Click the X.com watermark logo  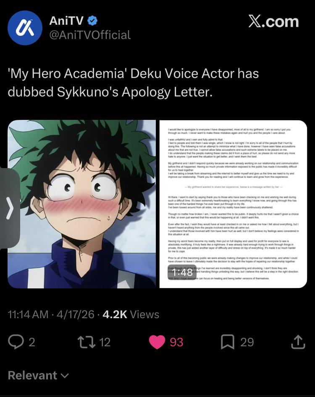(273, 21)
